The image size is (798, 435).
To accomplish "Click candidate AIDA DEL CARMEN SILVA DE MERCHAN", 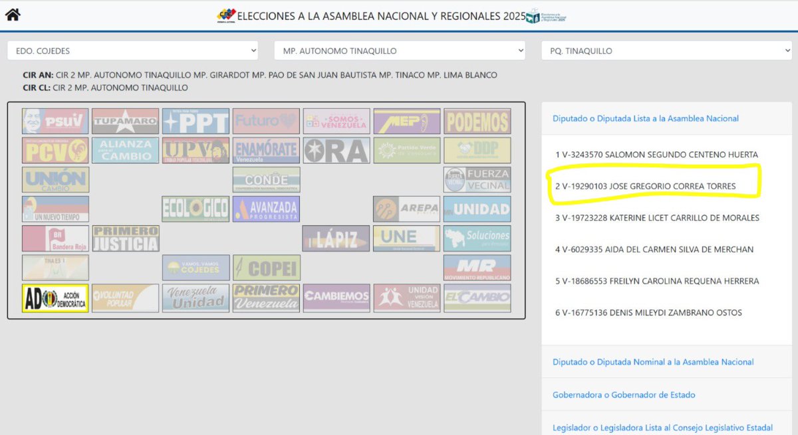I will click(x=654, y=249).
